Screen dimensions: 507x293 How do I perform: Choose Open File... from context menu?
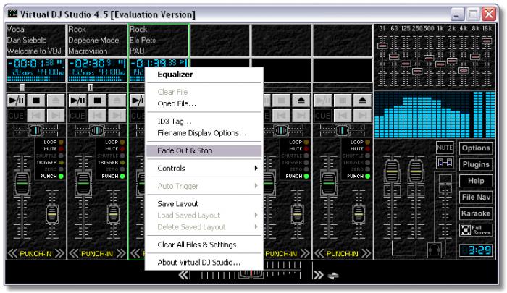[177, 103]
